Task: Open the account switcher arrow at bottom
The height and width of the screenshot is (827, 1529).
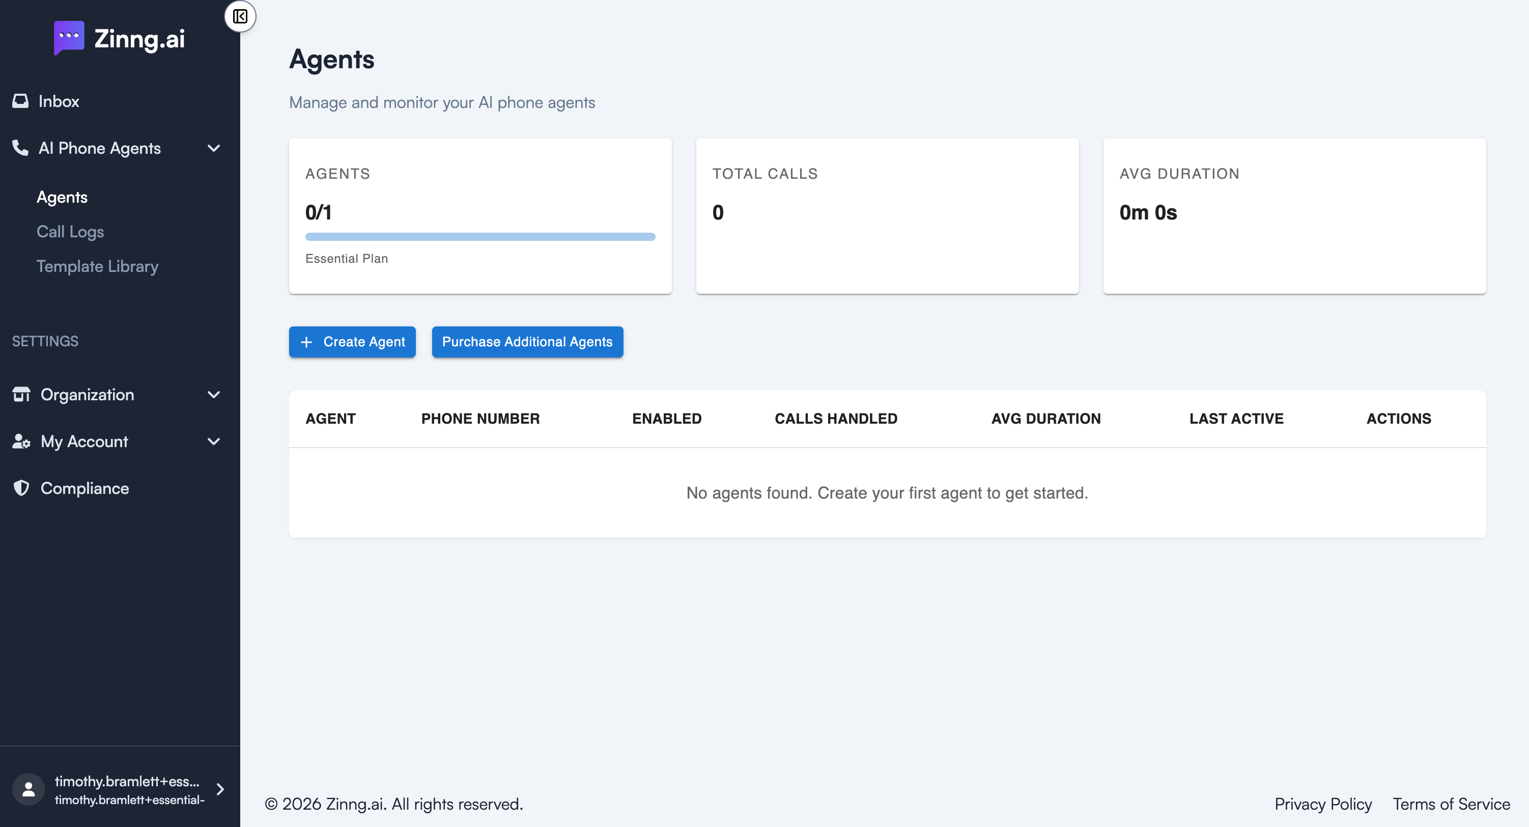Action: coord(220,790)
